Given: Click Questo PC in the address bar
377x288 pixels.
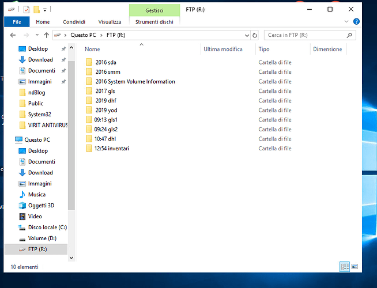Looking at the screenshot, I should [83, 35].
